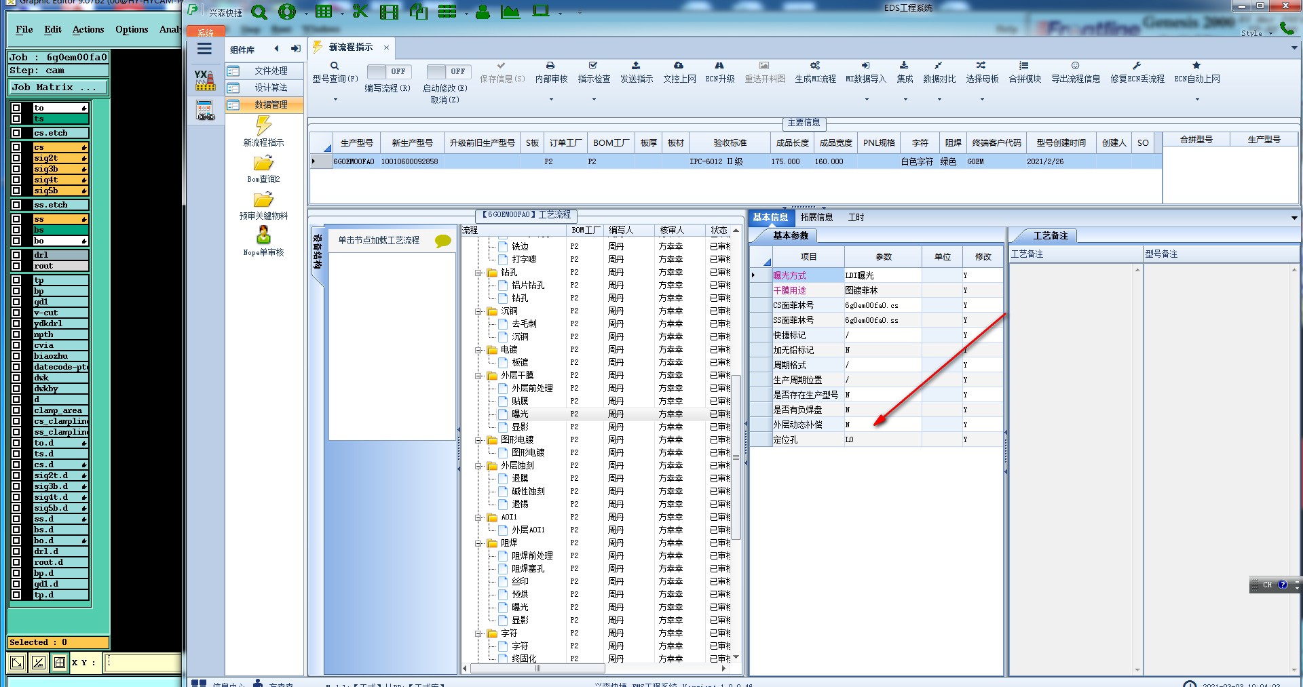The height and width of the screenshot is (687, 1303).
Task: Open dropdown arrow under MI数据导入
Action: (x=867, y=100)
